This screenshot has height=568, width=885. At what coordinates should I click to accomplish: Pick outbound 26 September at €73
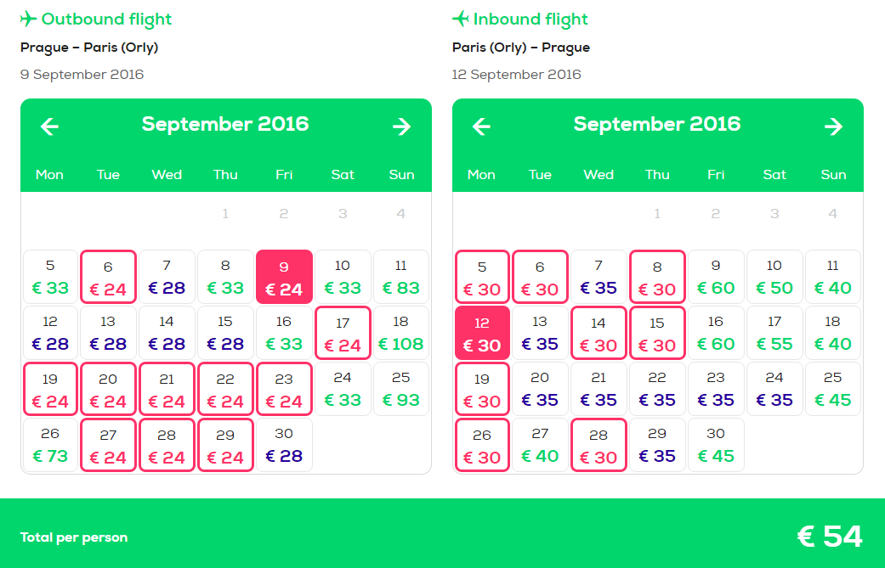coord(50,445)
